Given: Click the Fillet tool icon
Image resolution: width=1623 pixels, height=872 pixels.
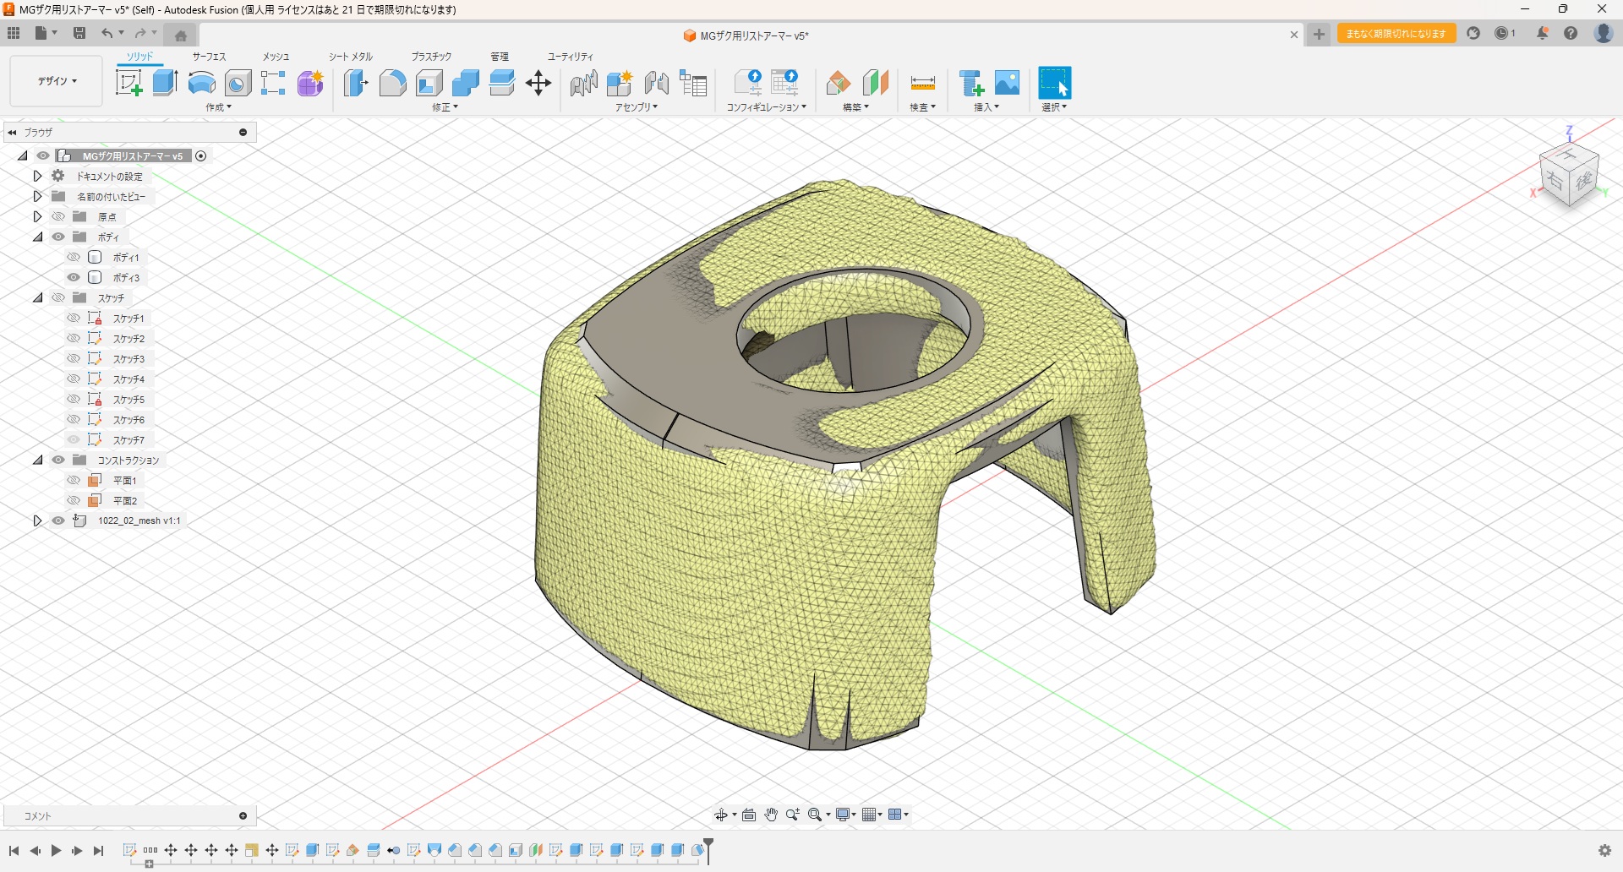Looking at the screenshot, I should pyautogui.click(x=392, y=83).
